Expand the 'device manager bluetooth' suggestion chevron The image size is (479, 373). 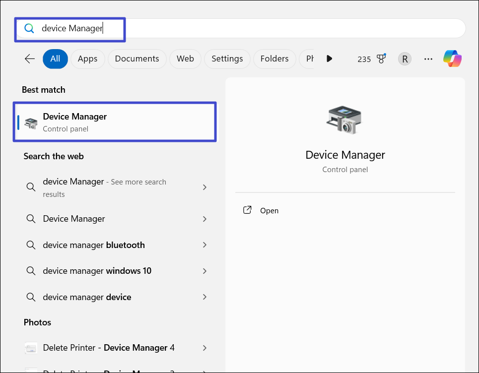pos(205,245)
